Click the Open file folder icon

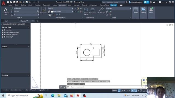[11, 2]
